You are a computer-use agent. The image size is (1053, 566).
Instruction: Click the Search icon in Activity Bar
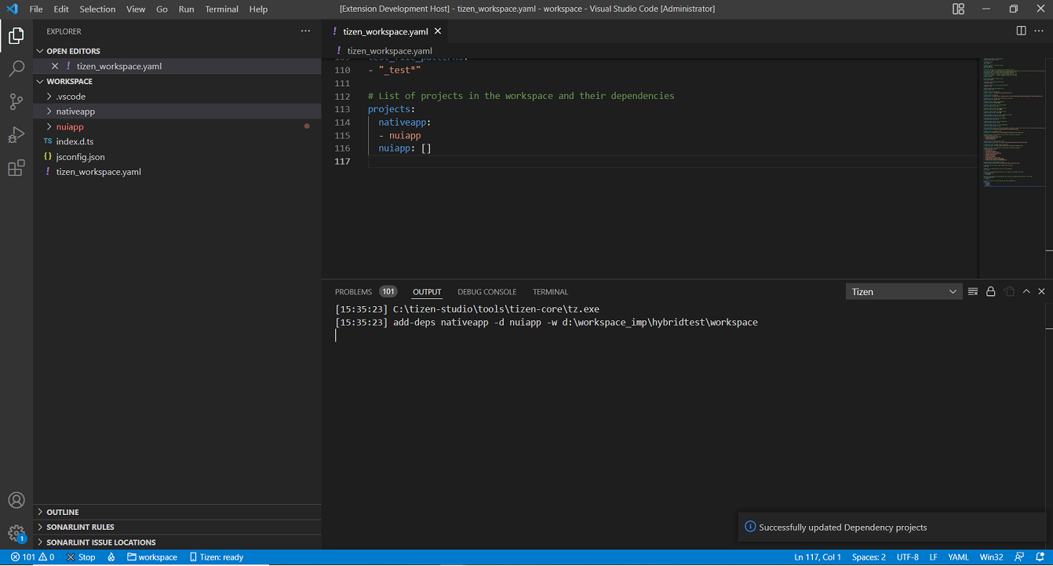[x=16, y=68]
